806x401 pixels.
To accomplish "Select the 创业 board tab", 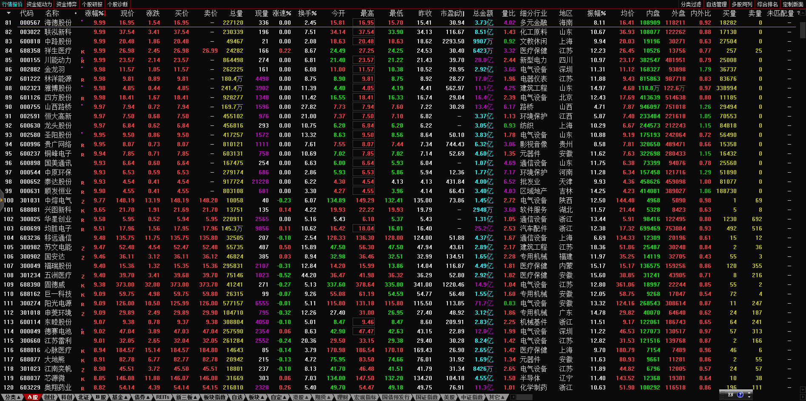I will pos(49,397).
